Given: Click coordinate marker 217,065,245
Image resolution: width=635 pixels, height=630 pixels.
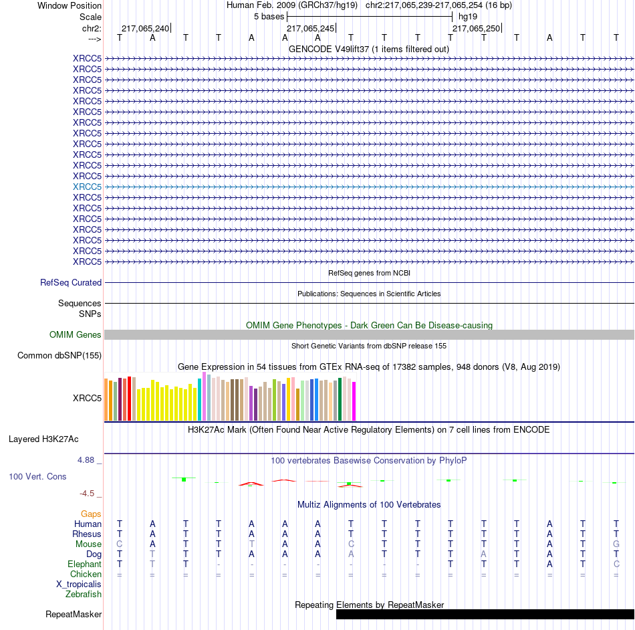Looking at the screenshot, I should pos(311,28).
